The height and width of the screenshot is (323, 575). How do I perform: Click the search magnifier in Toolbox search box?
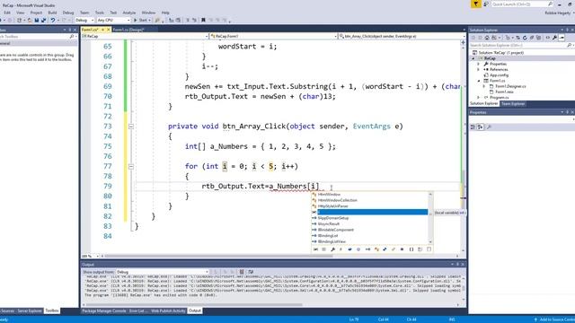(x=72, y=37)
